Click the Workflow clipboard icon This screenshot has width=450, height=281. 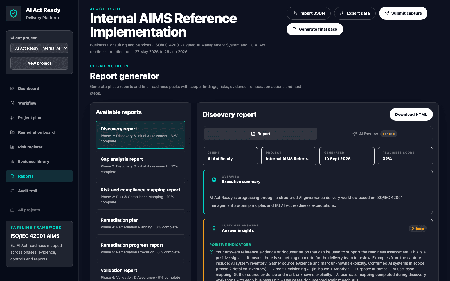point(12,103)
